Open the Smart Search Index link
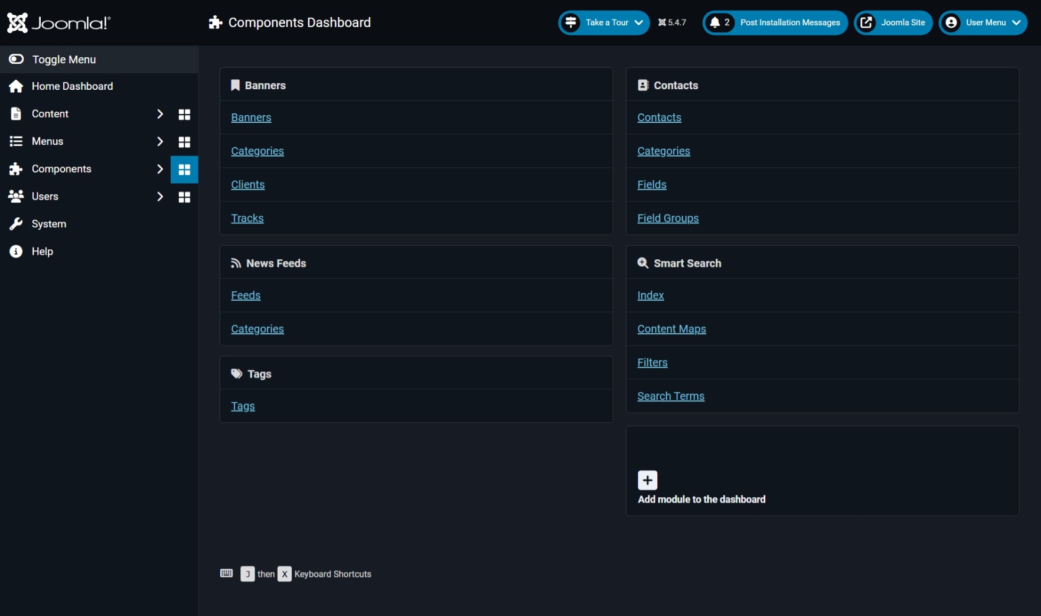 click(651, 295)
